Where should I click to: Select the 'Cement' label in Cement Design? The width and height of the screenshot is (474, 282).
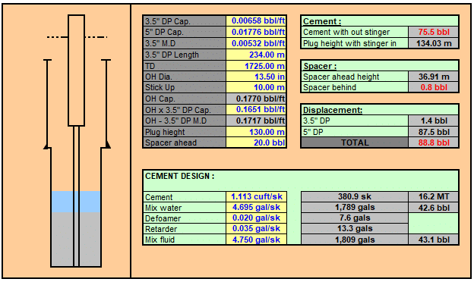(185, 197)
